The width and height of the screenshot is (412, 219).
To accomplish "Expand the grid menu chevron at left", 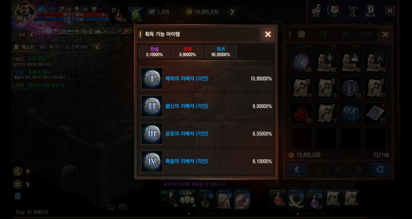I will 28,185.
